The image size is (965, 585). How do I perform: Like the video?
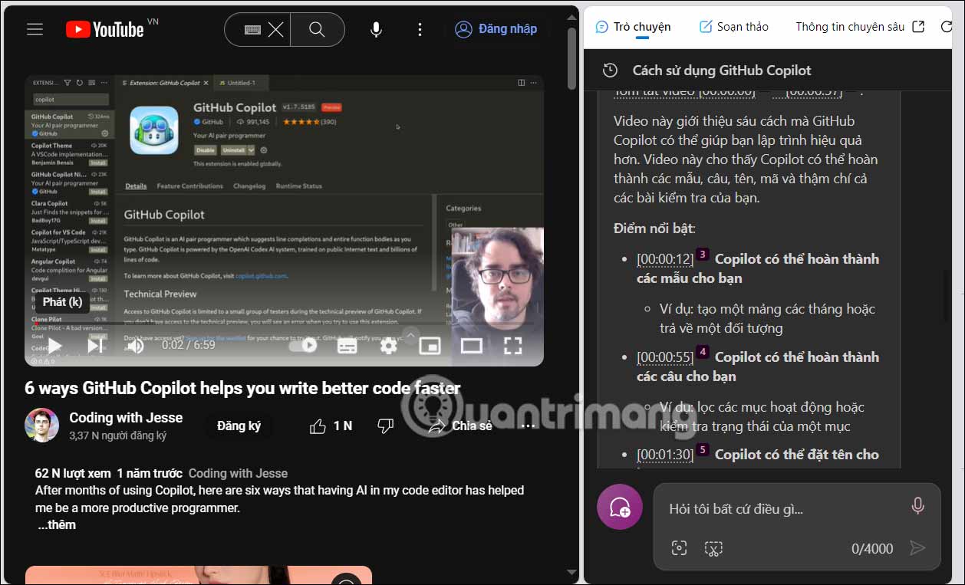pos(331,426)
